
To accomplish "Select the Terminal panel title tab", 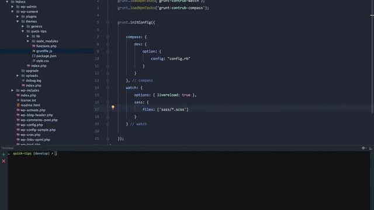I will [8, 148].
